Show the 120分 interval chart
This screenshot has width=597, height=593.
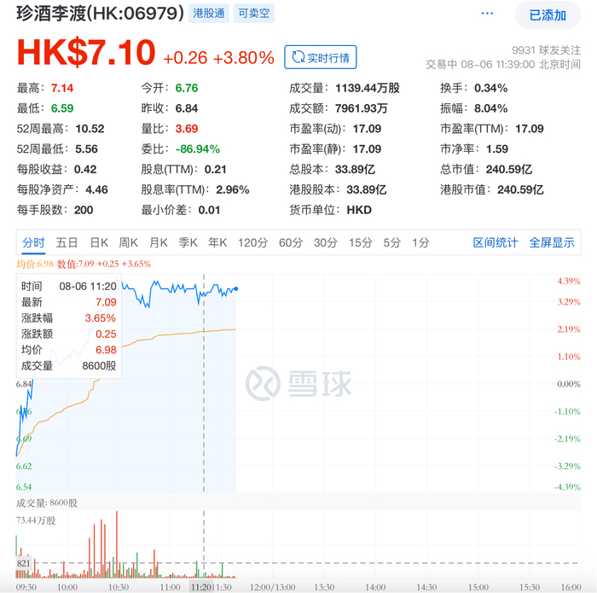[x=252, y=242]
